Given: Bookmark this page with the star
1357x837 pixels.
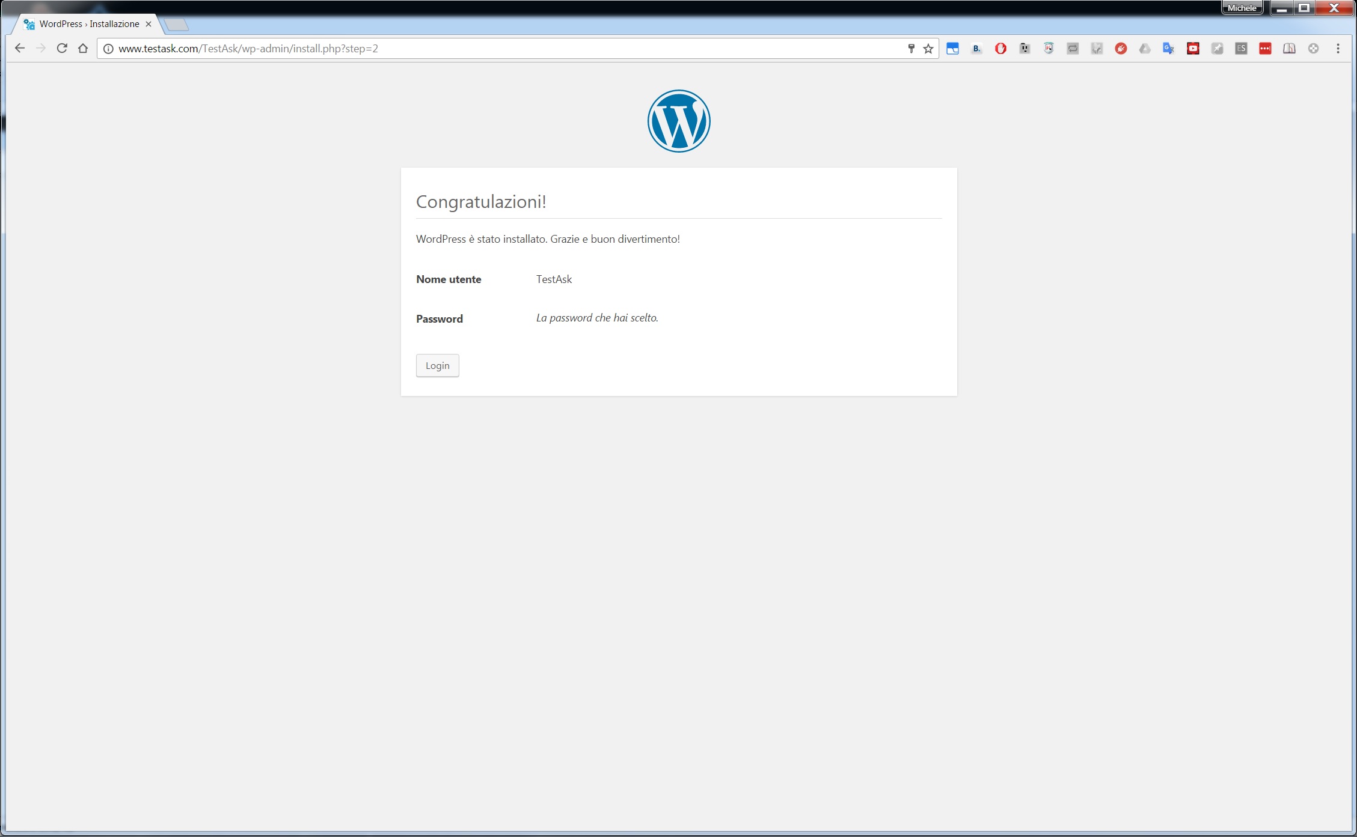Looking at the screenshot, I should click(928, 49).
